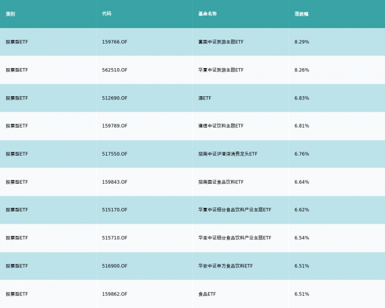Click 股票型ETF in the 515170.OF row
Image resolution: width=385 pixels, height=308 pixels.
coord(17,210)
